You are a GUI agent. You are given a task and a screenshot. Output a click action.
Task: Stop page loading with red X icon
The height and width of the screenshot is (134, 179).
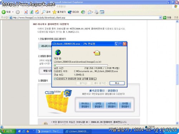coord(26,12)
